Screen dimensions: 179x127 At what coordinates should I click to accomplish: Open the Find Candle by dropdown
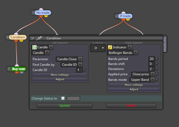tap(80, 65)
